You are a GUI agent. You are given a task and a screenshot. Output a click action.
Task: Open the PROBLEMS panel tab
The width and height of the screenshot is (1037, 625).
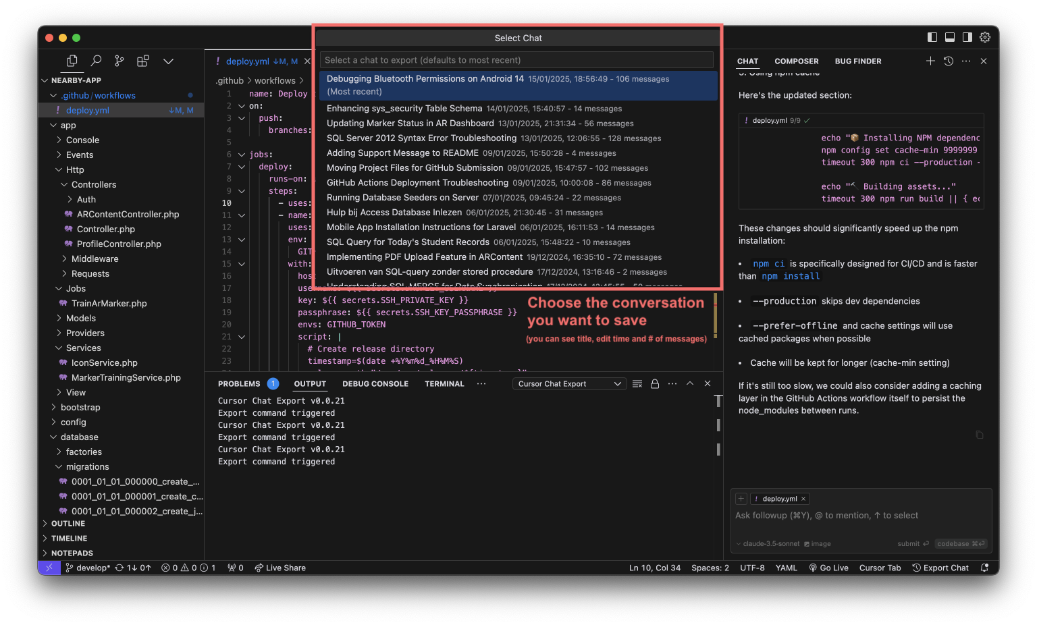[239, 384]
